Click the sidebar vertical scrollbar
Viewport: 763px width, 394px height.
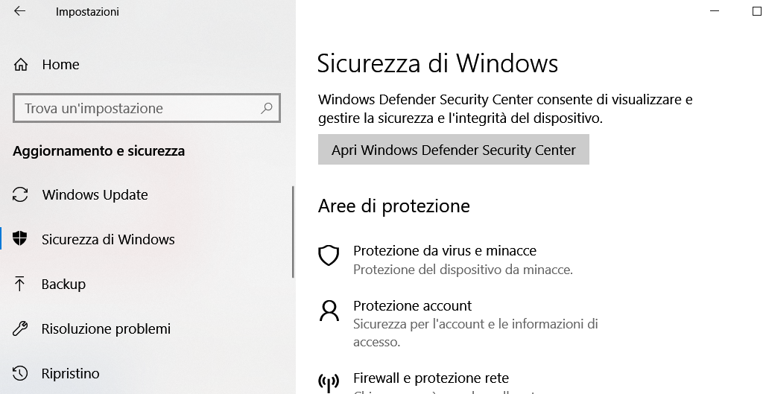(x=293, y=232)
